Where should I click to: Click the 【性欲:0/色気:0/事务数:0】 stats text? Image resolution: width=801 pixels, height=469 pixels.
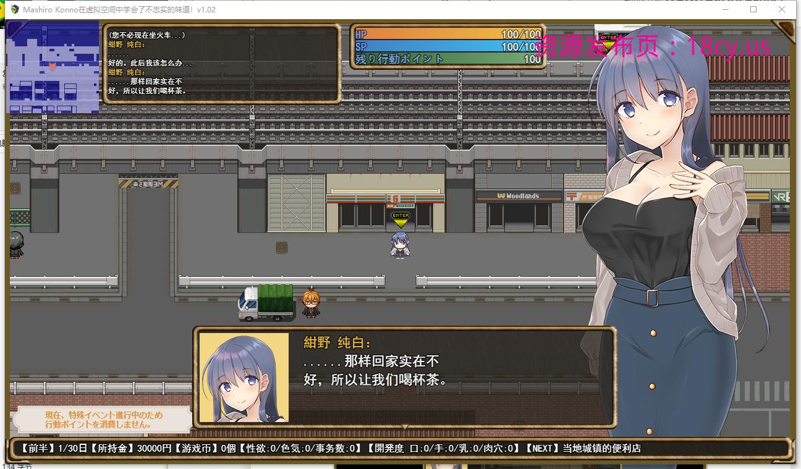coord(302,449)
